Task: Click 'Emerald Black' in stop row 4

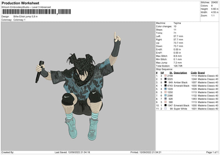Action: pyautogui.click(x=181, y=86)
